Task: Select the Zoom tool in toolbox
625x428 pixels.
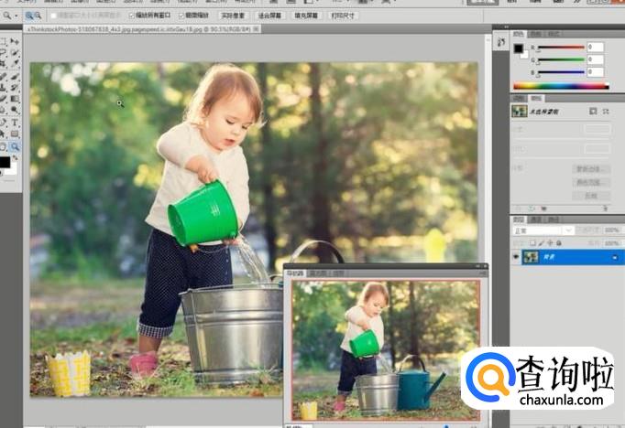Action: point(15,146)
